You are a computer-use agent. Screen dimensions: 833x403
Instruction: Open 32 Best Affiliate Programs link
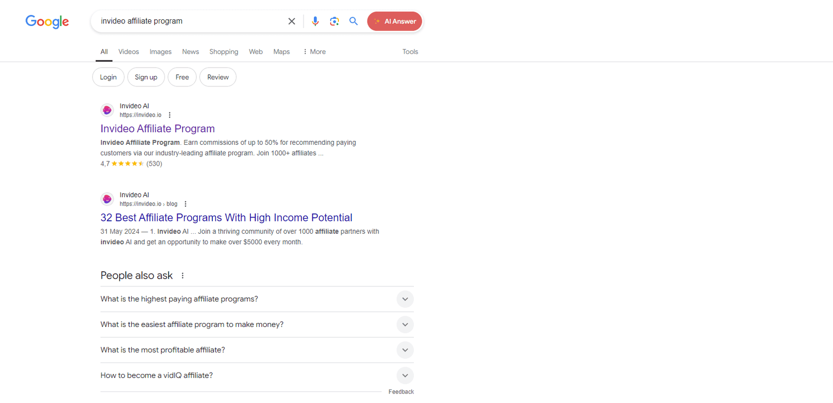point(226,218)
